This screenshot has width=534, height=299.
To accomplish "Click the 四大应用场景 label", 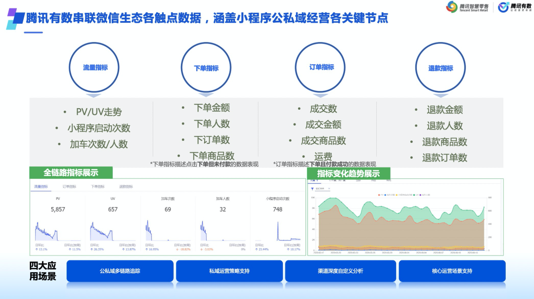I will (x=43, y=271).
